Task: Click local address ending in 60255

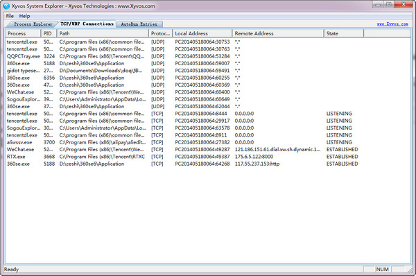Action: tap(202, 78)
